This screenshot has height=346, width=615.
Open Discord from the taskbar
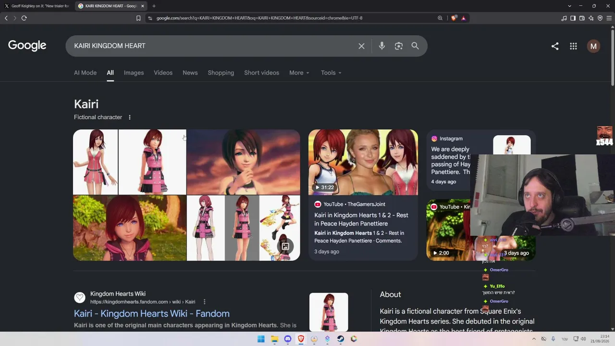(288, 339)
